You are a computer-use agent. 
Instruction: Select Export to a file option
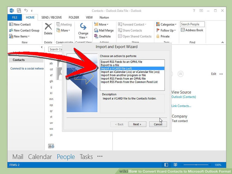[x=110, y=65]
